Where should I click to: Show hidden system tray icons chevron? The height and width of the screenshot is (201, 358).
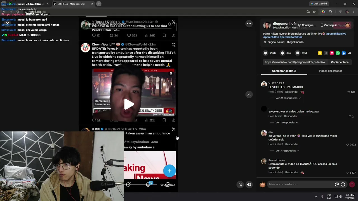[316, 197]
